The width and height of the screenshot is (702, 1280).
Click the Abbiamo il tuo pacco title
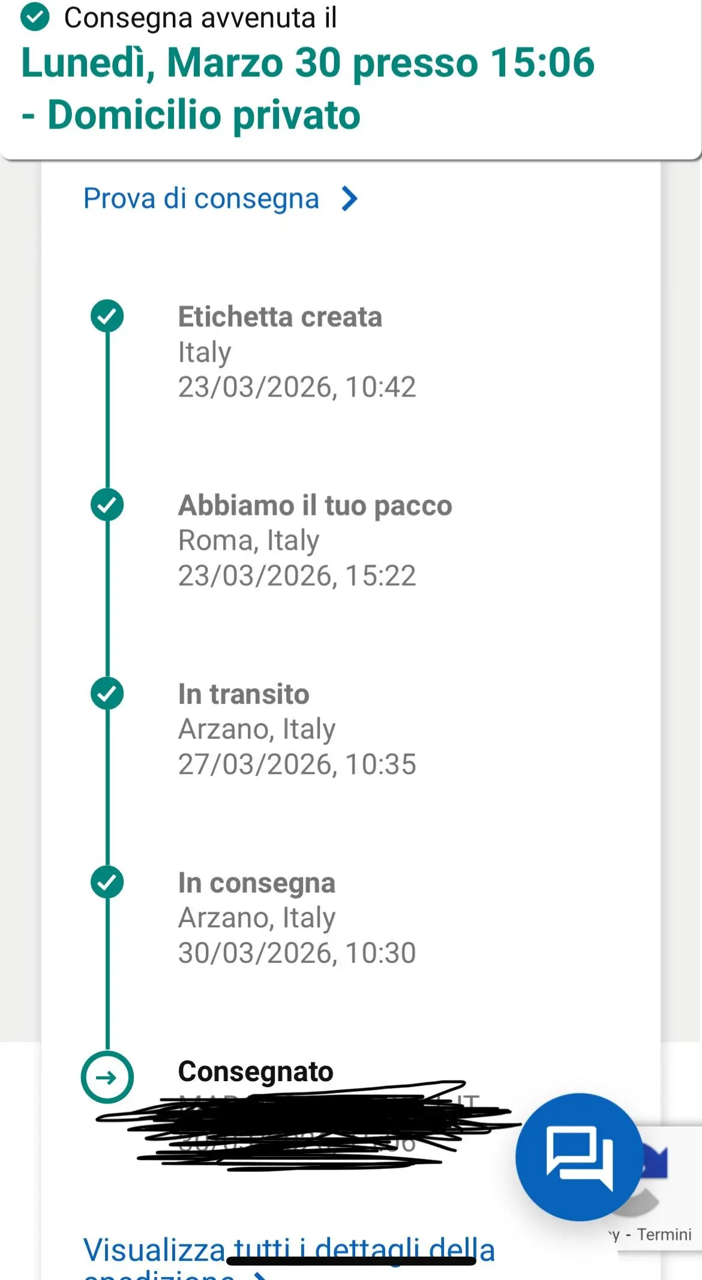pyautogui.click(x=315, y=505)
